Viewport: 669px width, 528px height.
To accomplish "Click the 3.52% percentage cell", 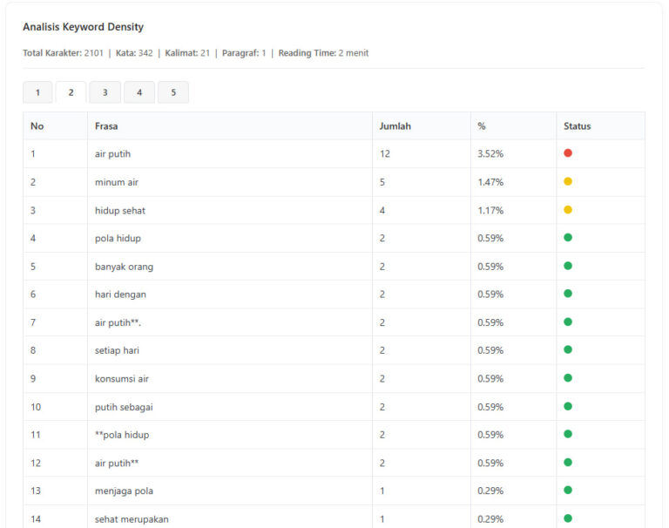I will (490, 154).
